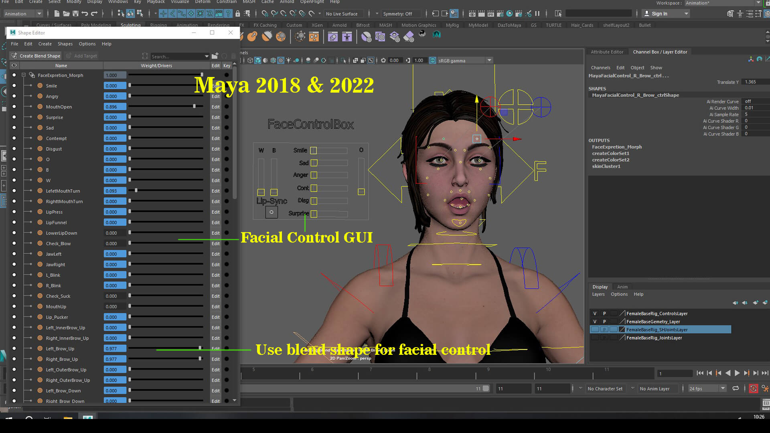The height and width of the screenshot is (433, 770).
Task: Switch to the Attribute Editor tab
Action: pyautogui.click(x=607, y=52)
